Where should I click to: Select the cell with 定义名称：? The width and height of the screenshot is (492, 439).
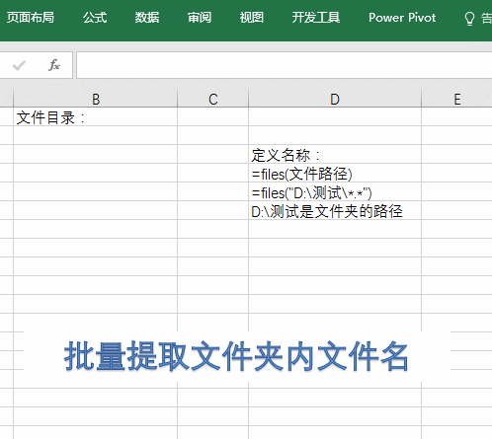(x=335, y=155)
